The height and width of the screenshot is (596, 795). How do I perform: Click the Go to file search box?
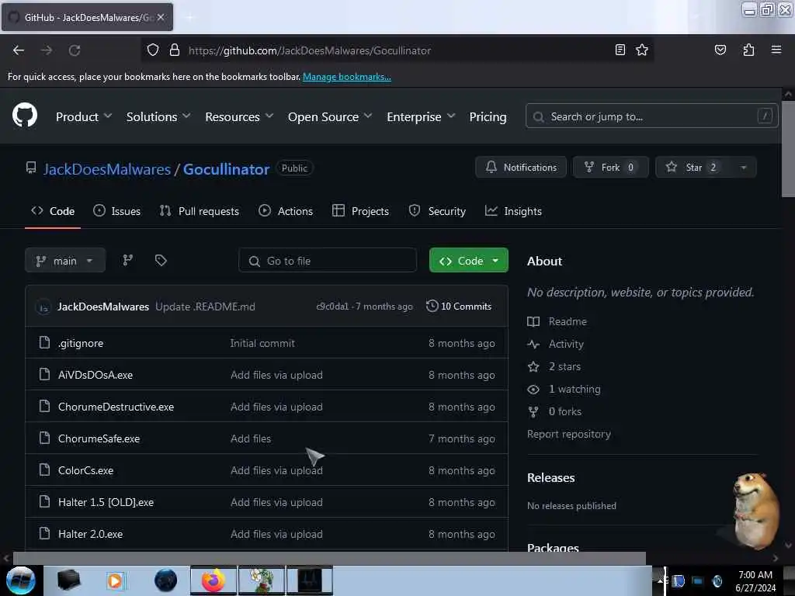(328, 261)
